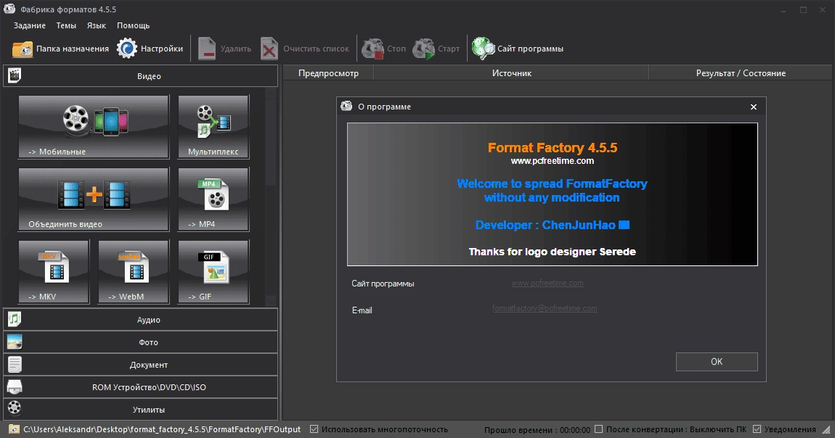The width and height of the screenshot is (835, 438).
Task: Choose the -> WebM conversion tile
Action: pos(134,272)
